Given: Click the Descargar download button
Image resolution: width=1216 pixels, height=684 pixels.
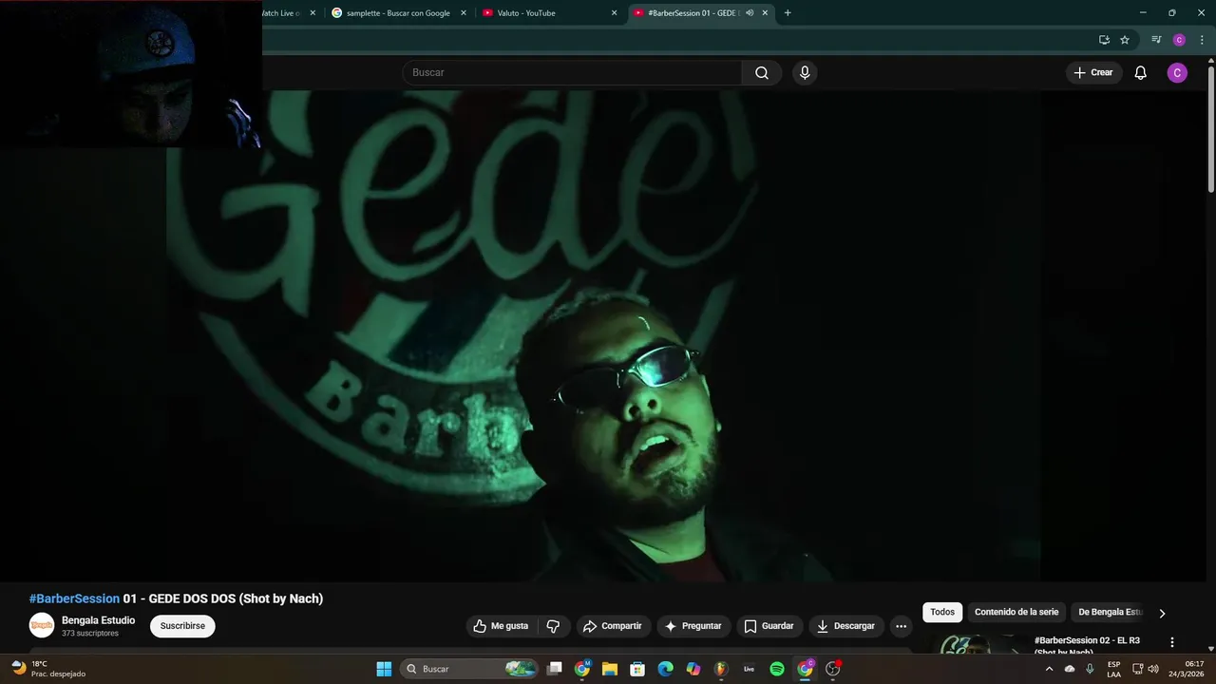Looking at the screenshot, I should [846, 626].
